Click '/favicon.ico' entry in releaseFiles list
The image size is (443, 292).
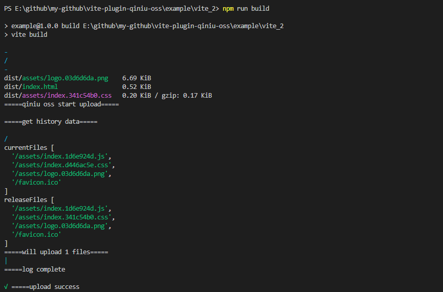36,234
